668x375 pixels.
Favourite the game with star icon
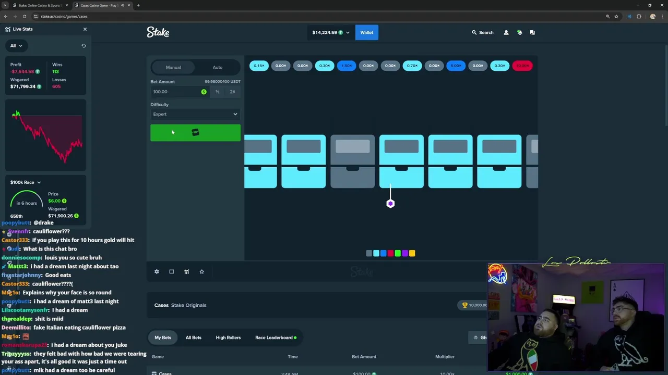(202, 271)
